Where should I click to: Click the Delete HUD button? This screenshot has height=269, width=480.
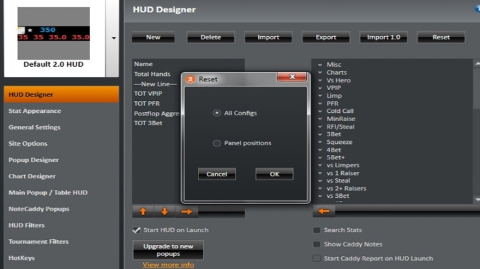[211, 37]
